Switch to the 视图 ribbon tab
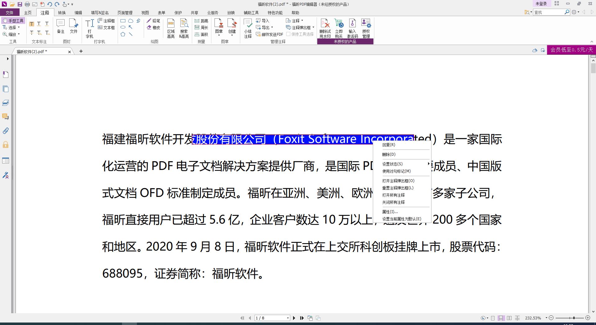Image resolution: width=596 pixels, height=325 pixels. click(x=145, y=12)
